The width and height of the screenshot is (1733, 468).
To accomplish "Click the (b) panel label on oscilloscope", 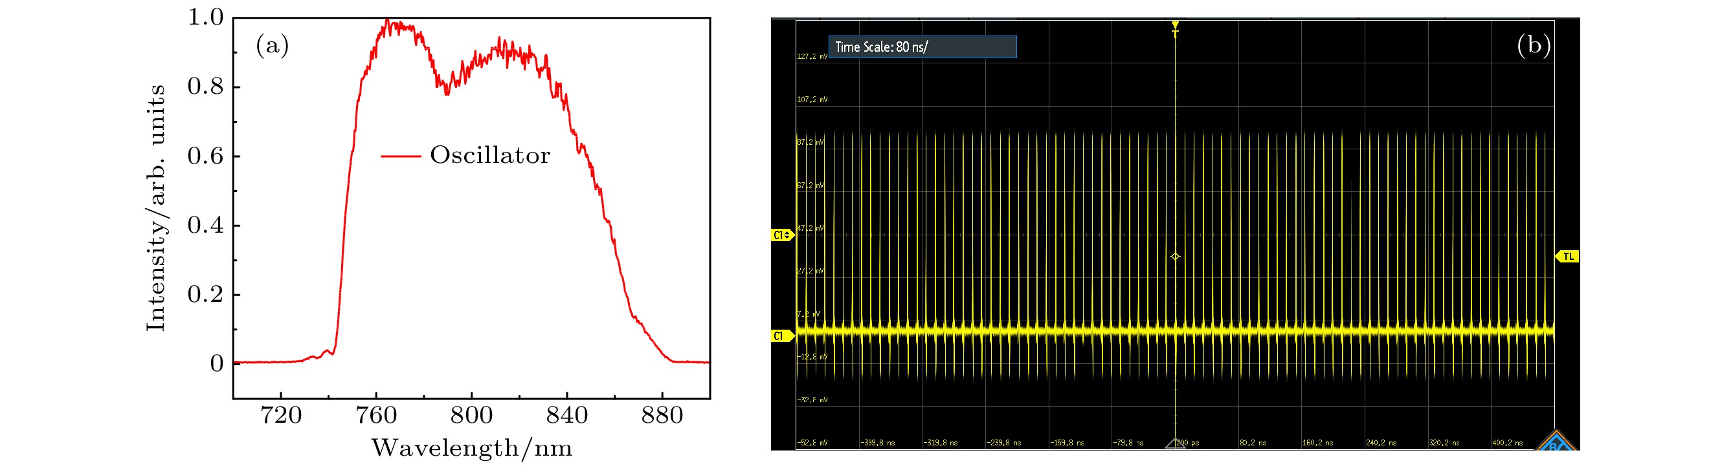I will (x=1533, y=45).
